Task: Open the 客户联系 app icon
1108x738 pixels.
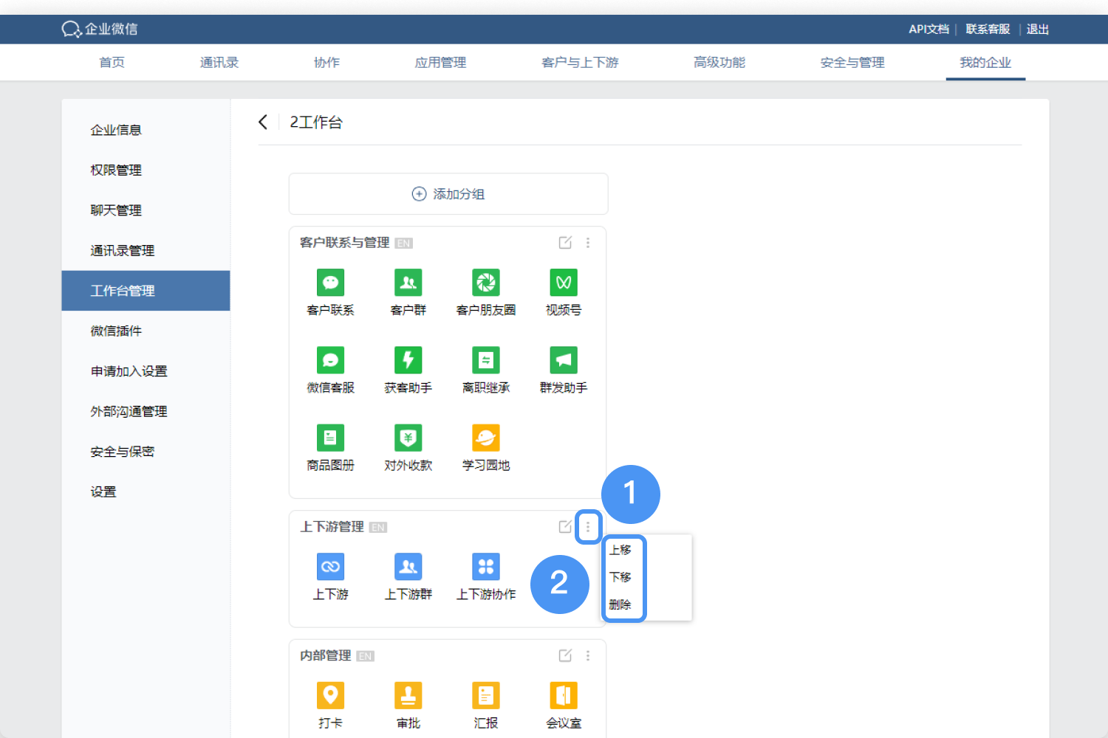Action: [330, 282]
